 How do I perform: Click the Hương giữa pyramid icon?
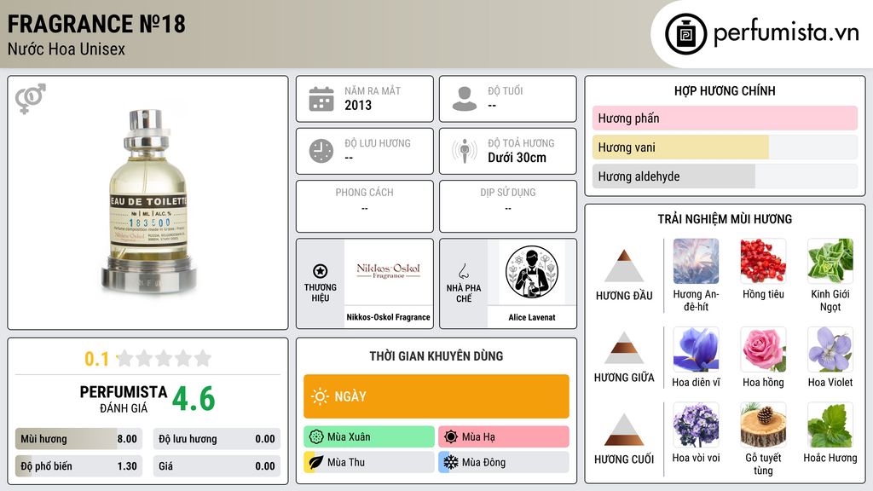point(624,348)
